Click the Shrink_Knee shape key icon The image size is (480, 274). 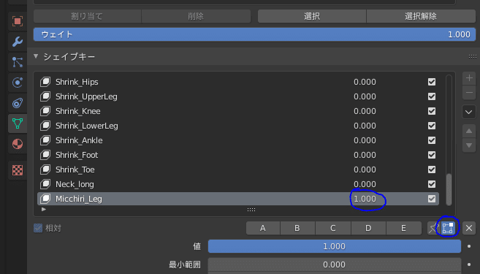click(x=45, y=111)
